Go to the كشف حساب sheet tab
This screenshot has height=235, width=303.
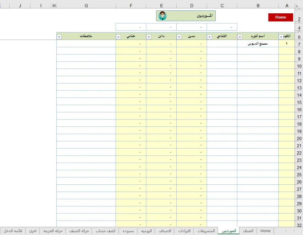[105, 231]
